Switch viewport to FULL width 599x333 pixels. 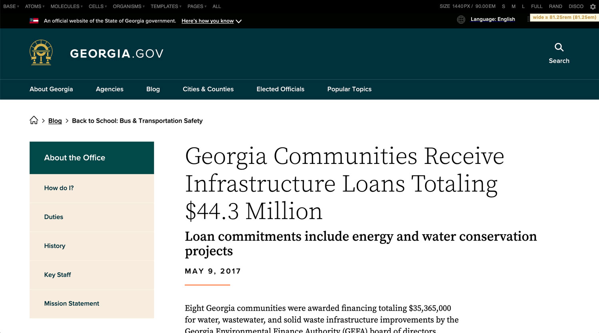pos(536,6)
